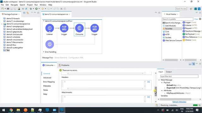
Task: Collapse the demo12-consumesoapserviceFlow flow
Action: 44,21
